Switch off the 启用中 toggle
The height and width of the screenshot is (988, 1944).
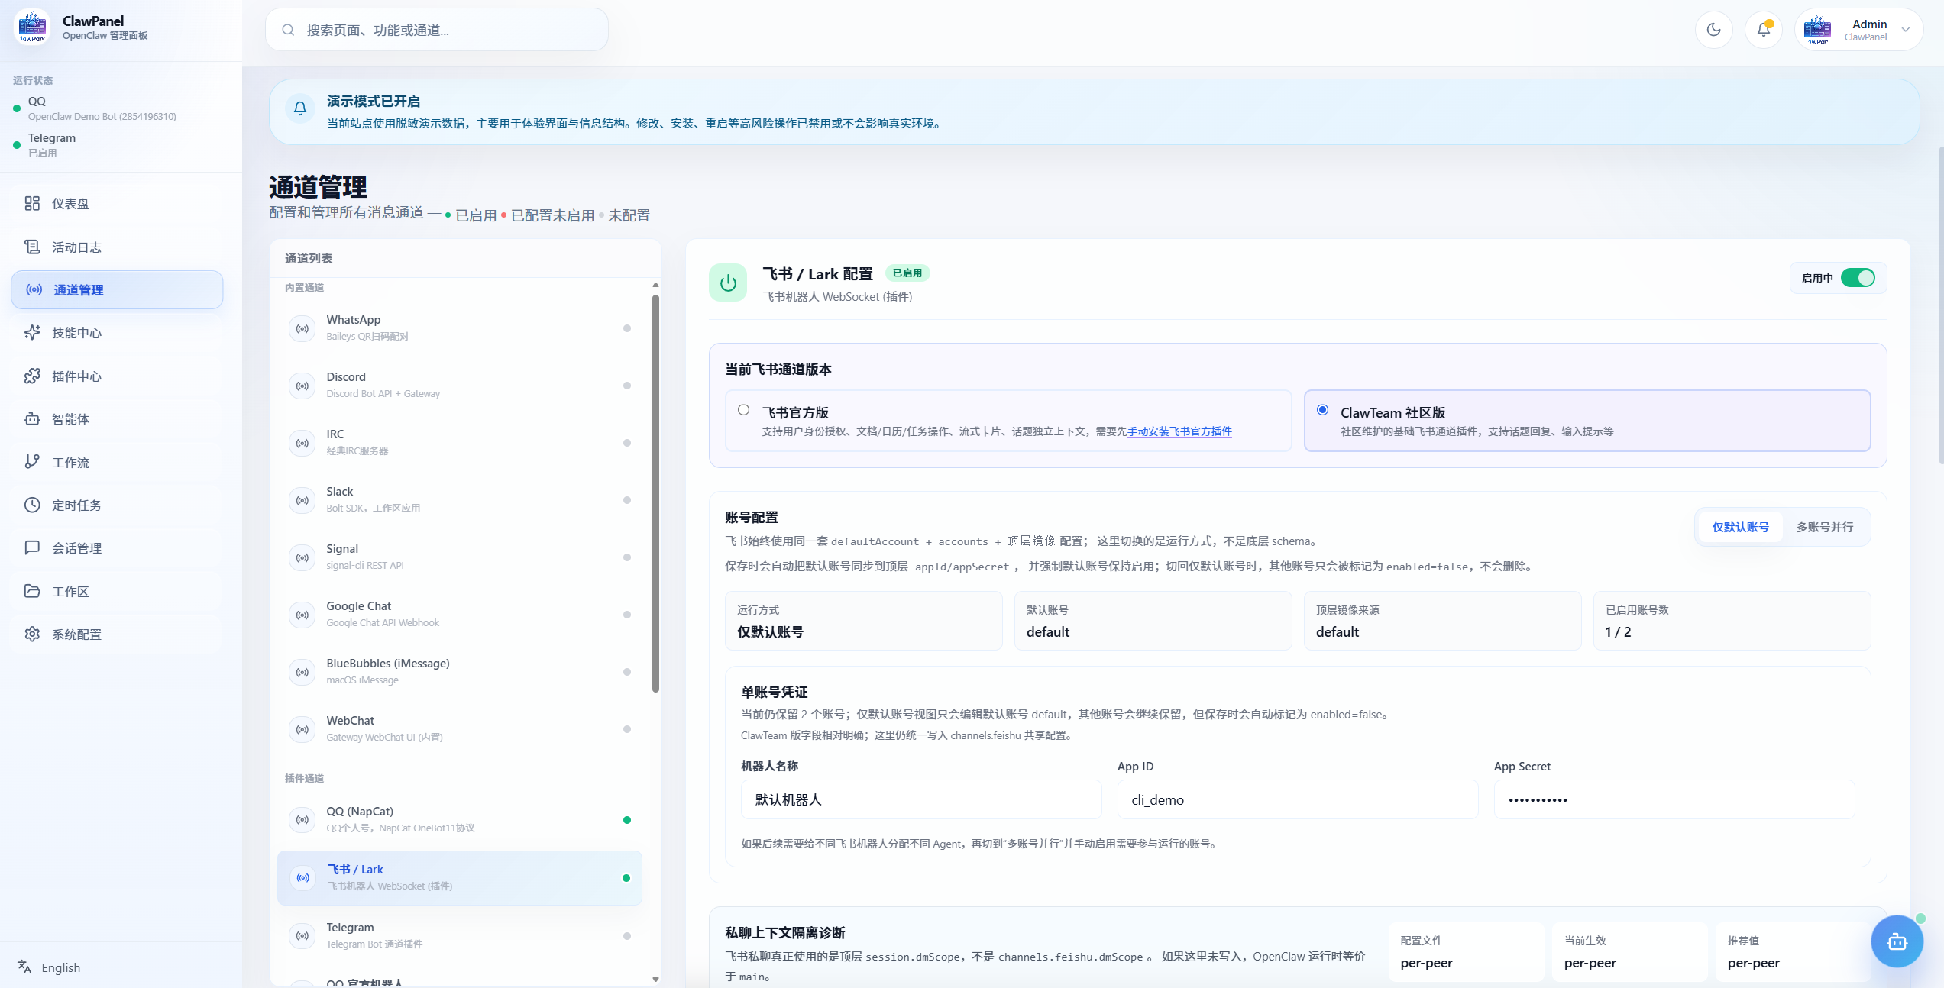[1857, 278]
